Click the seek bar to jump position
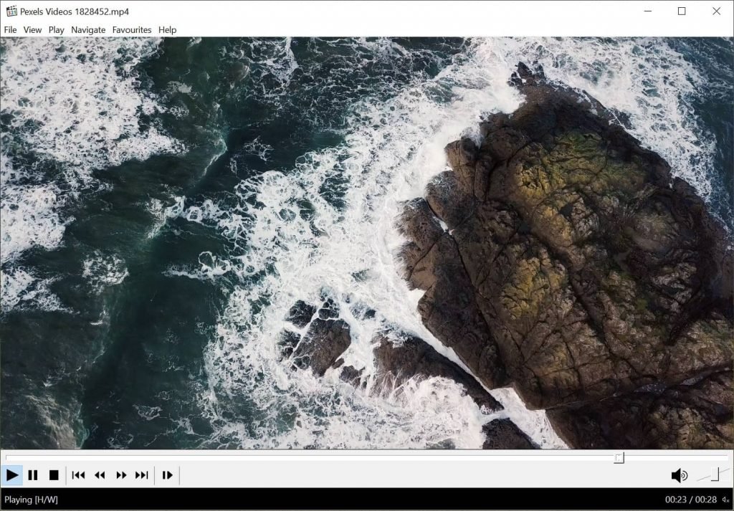 click(358, 457)
